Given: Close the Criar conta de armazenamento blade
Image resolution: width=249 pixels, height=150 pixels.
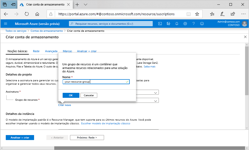Looking at the screenshot, I should (245, 37).
